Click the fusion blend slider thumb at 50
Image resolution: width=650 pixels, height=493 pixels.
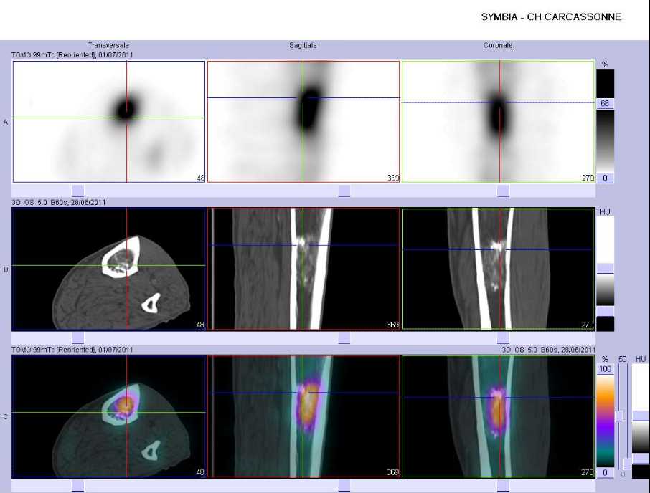(619, 416)
